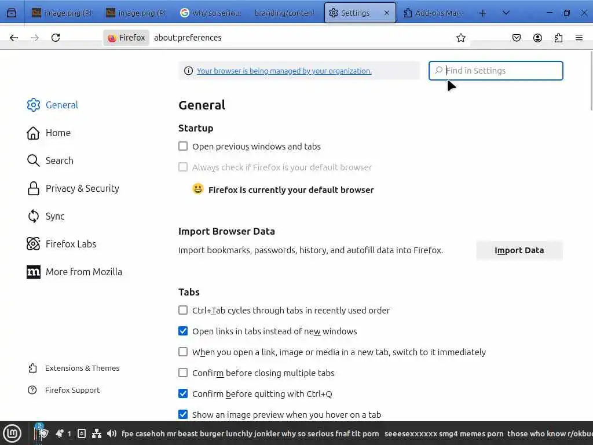Open the hamburger application menu

click(579, 38)
